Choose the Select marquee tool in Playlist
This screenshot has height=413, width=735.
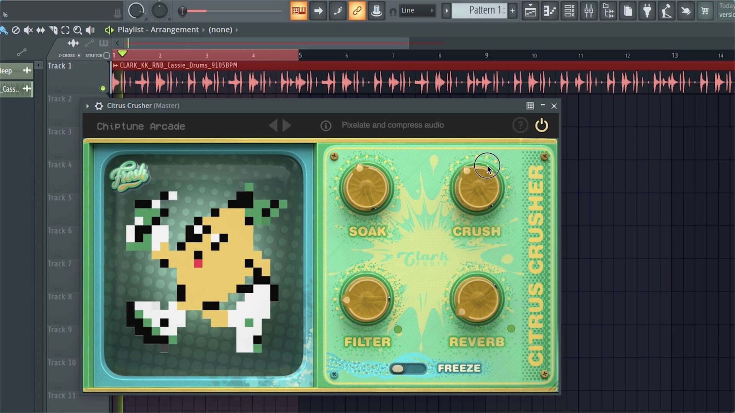[x=65, y=30]
